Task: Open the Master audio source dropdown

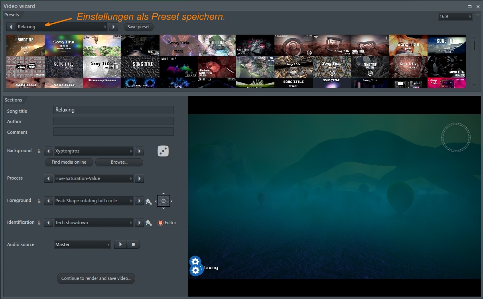Action: [82, 244]
